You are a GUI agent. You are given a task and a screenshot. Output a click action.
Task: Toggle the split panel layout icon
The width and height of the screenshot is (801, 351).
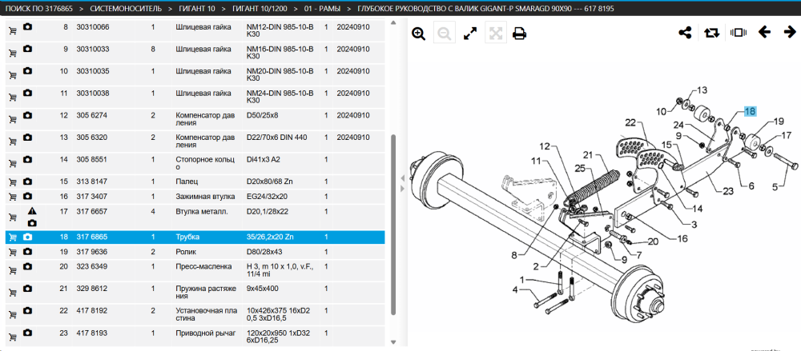pos(739,33)
